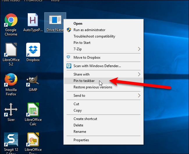Click Create shortcut in context menu
This screenshot has width=189, height=154.
click(x=85, y=119)
